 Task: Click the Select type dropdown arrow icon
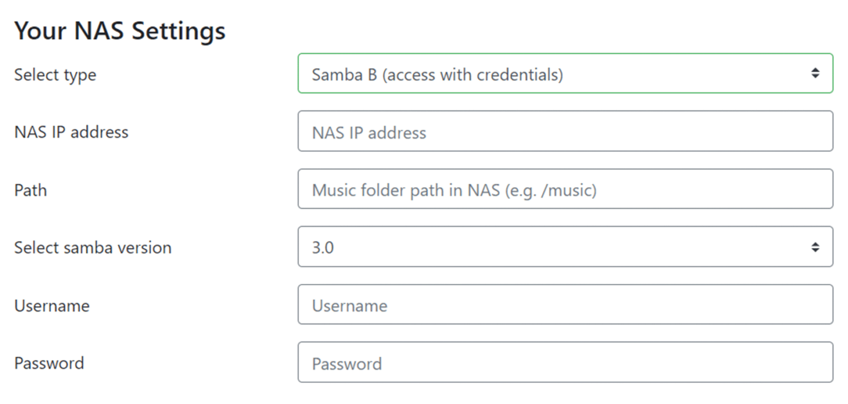coord(815,73)
